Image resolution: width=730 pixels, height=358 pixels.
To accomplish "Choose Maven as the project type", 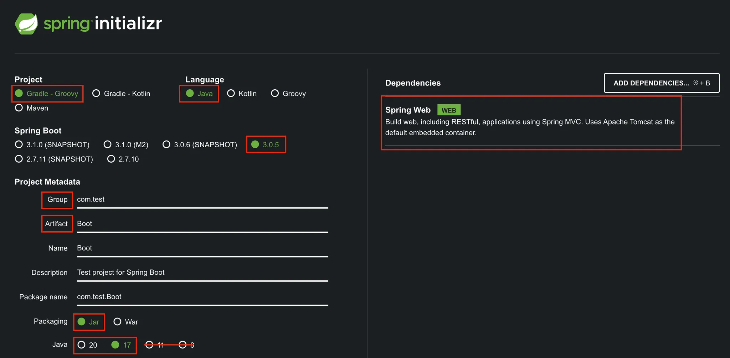I will click(x=32, y=108).
